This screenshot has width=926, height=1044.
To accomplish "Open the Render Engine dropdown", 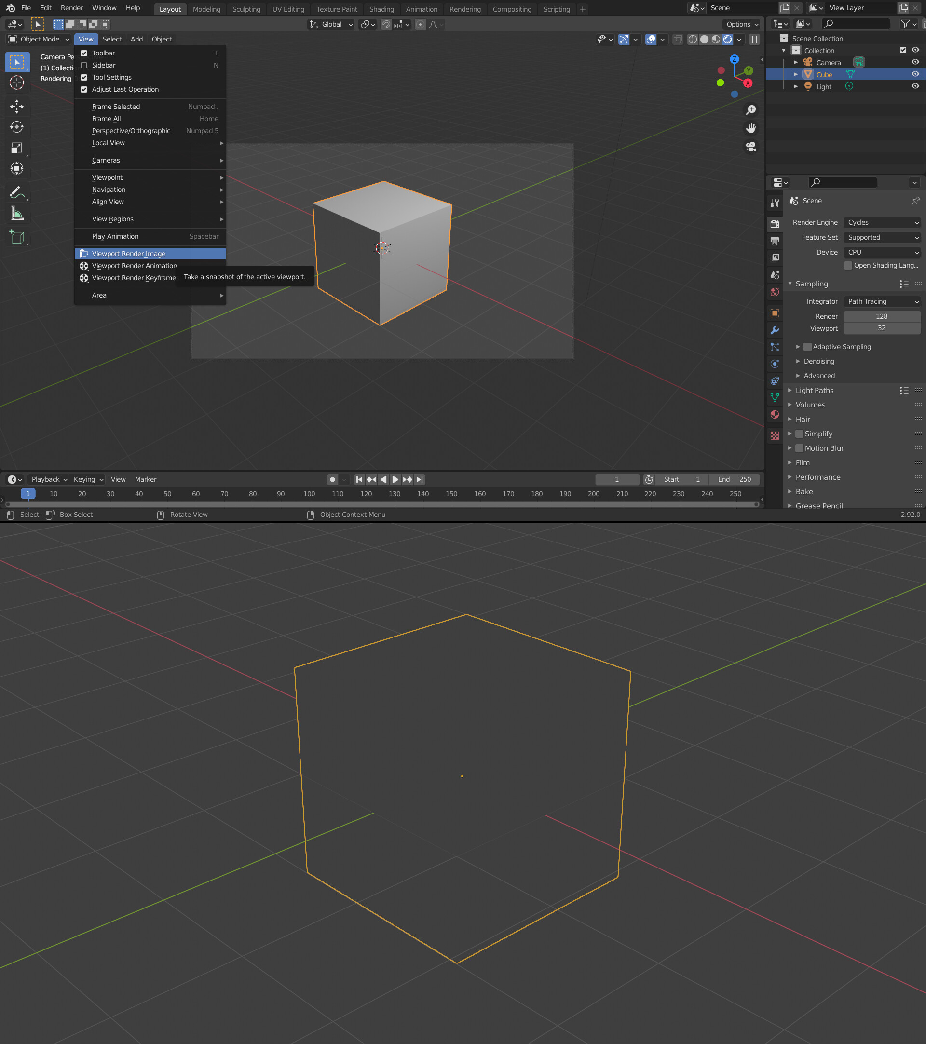I will [x=882, y=222].
